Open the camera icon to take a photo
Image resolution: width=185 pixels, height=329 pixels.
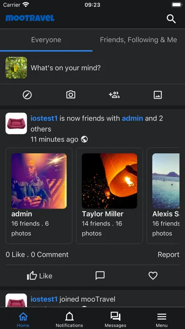pyautogui.click(x=71, y=95)
